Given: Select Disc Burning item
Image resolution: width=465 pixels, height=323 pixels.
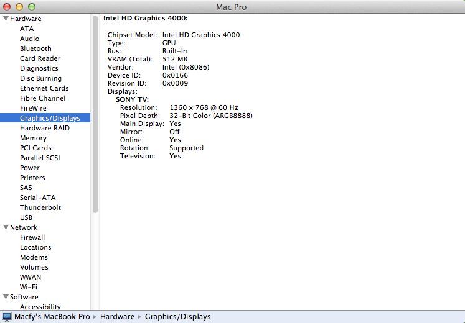Looking at the screenshot, I should 40,78.
